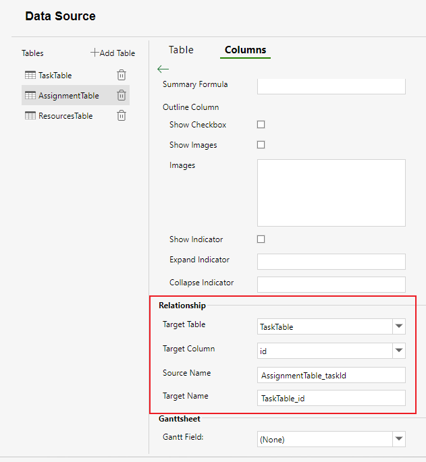Viewport: 426px width, 462px height.
Task: Open the Target Table dropdown
Action: tap(399, 326)
